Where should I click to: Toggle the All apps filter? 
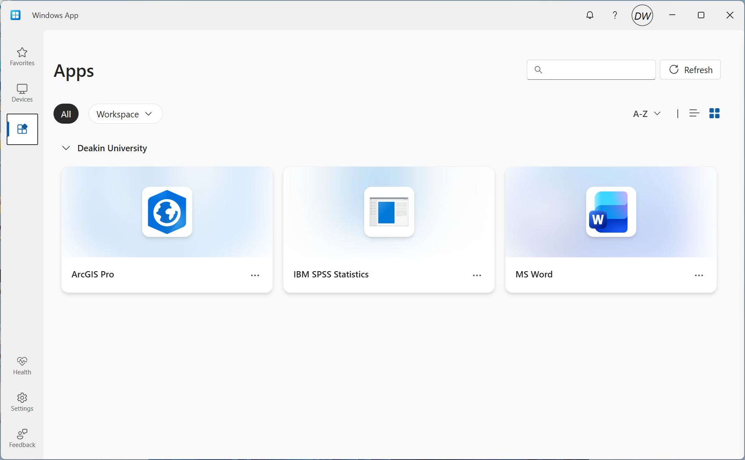point(66,113)
